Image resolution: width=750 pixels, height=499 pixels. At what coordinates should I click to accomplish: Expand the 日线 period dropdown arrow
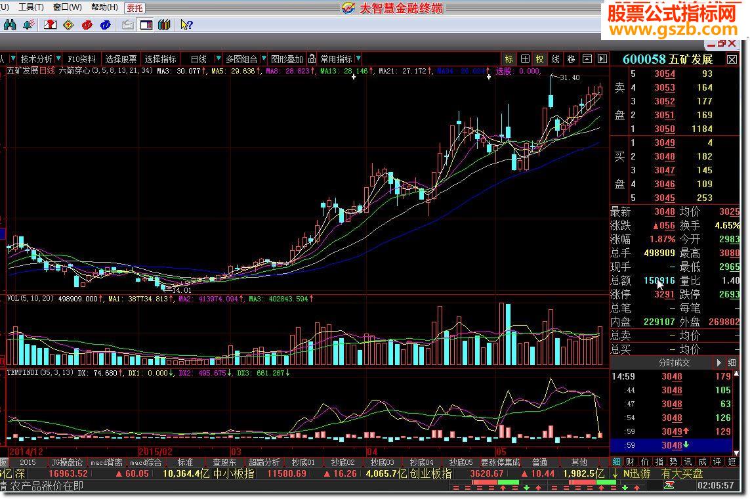coord(218,58)
